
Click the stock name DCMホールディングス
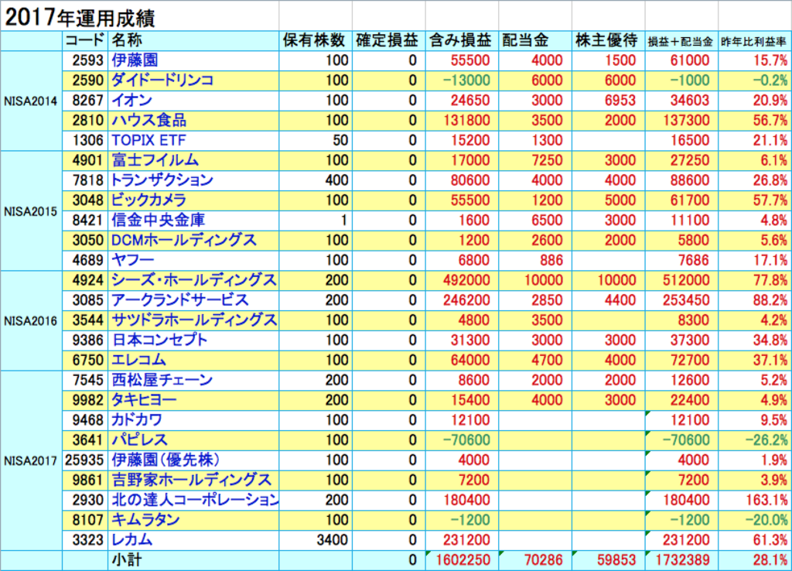coord(184,240)
